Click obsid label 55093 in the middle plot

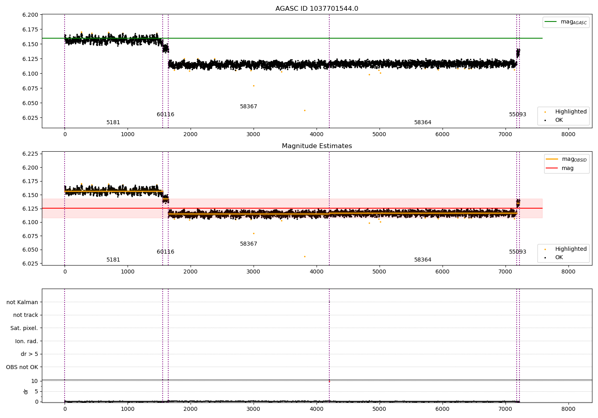[517, 252]
